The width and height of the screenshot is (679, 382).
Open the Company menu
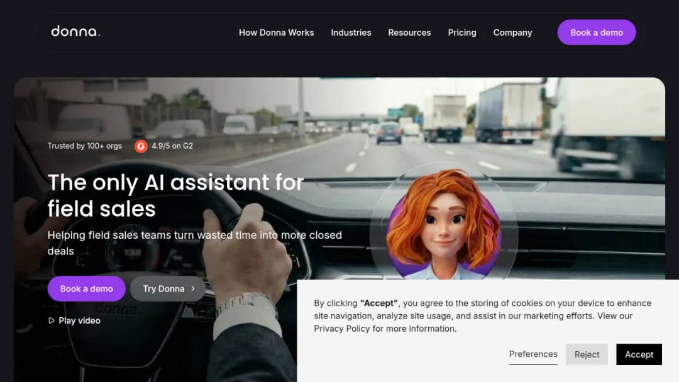[x=512, y=33]
